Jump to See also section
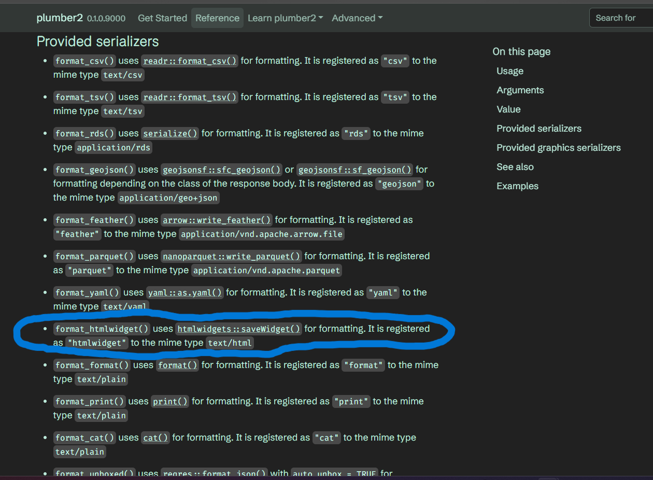 [x=515, y=167]
